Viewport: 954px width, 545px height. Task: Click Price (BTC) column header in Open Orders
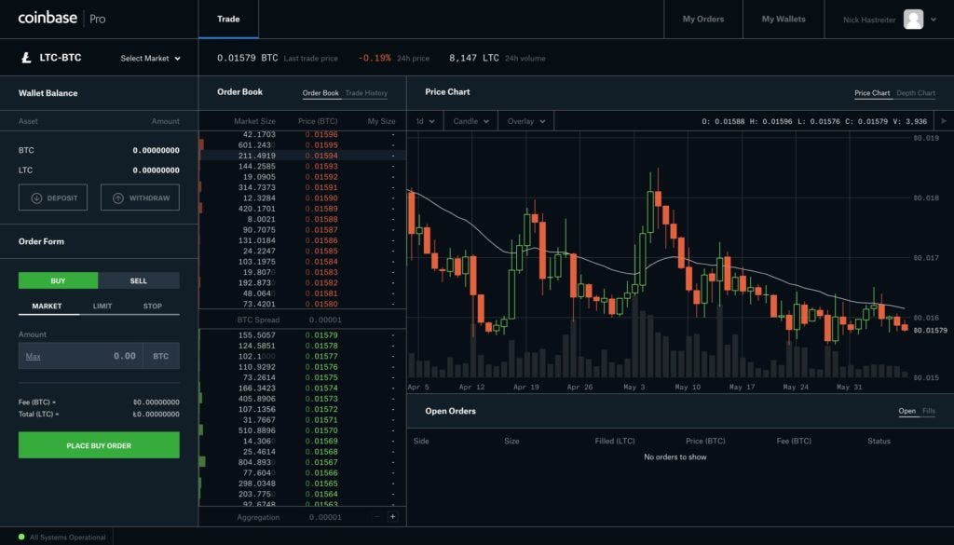coord(705,441)
